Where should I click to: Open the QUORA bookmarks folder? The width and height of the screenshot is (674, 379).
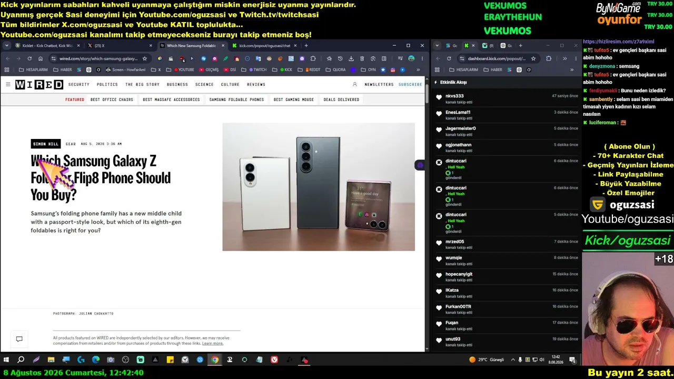coord(335,69)
